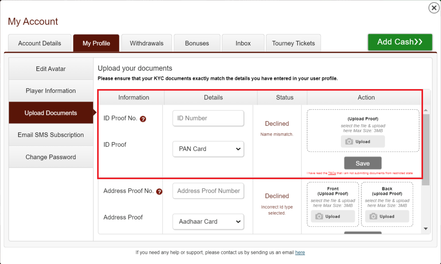Click the scrollbar down arrow icon

(x=426, y=228)
